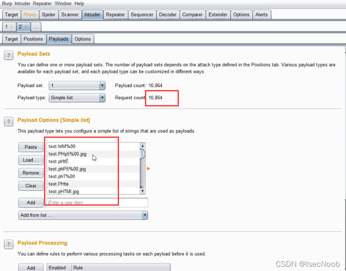Select the main Intruder tab
This screenshot has height=271, width=346.
point(92,15)
